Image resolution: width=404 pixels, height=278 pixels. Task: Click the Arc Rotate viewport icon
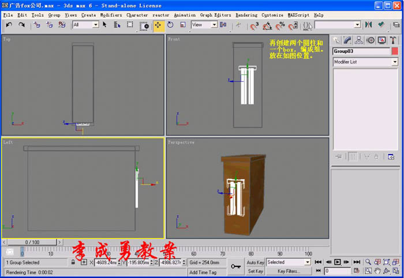[x=387, y=271]
